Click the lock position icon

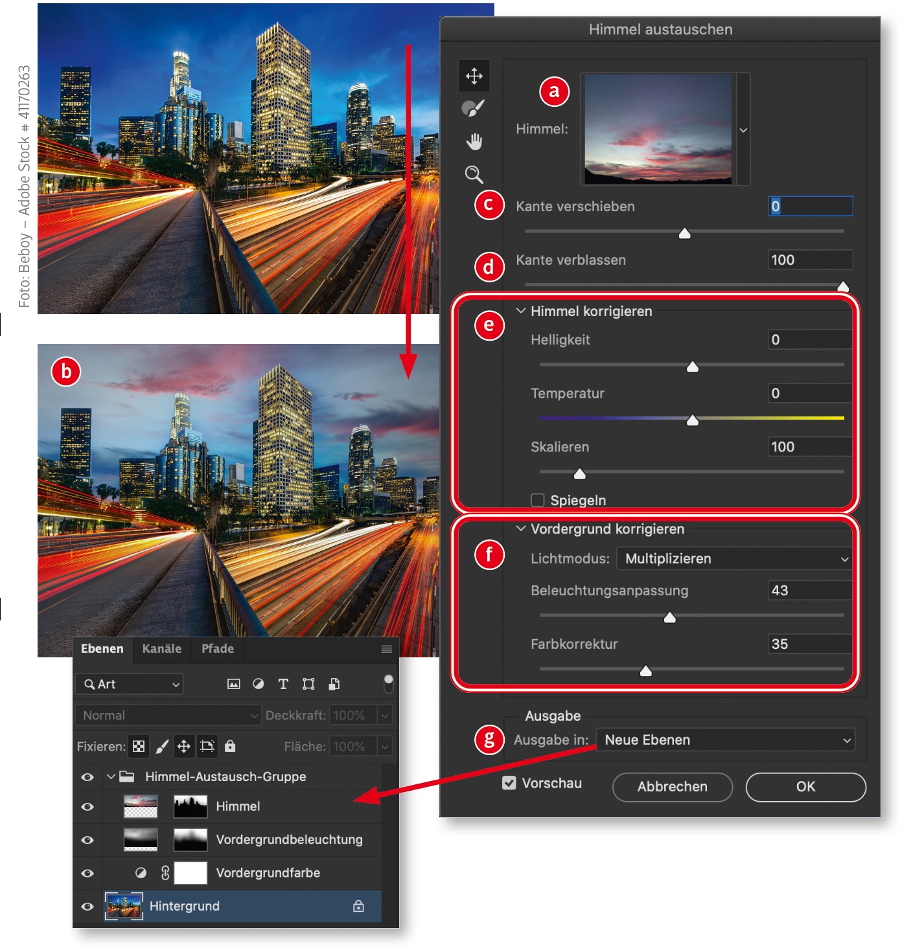click(184, 746)
